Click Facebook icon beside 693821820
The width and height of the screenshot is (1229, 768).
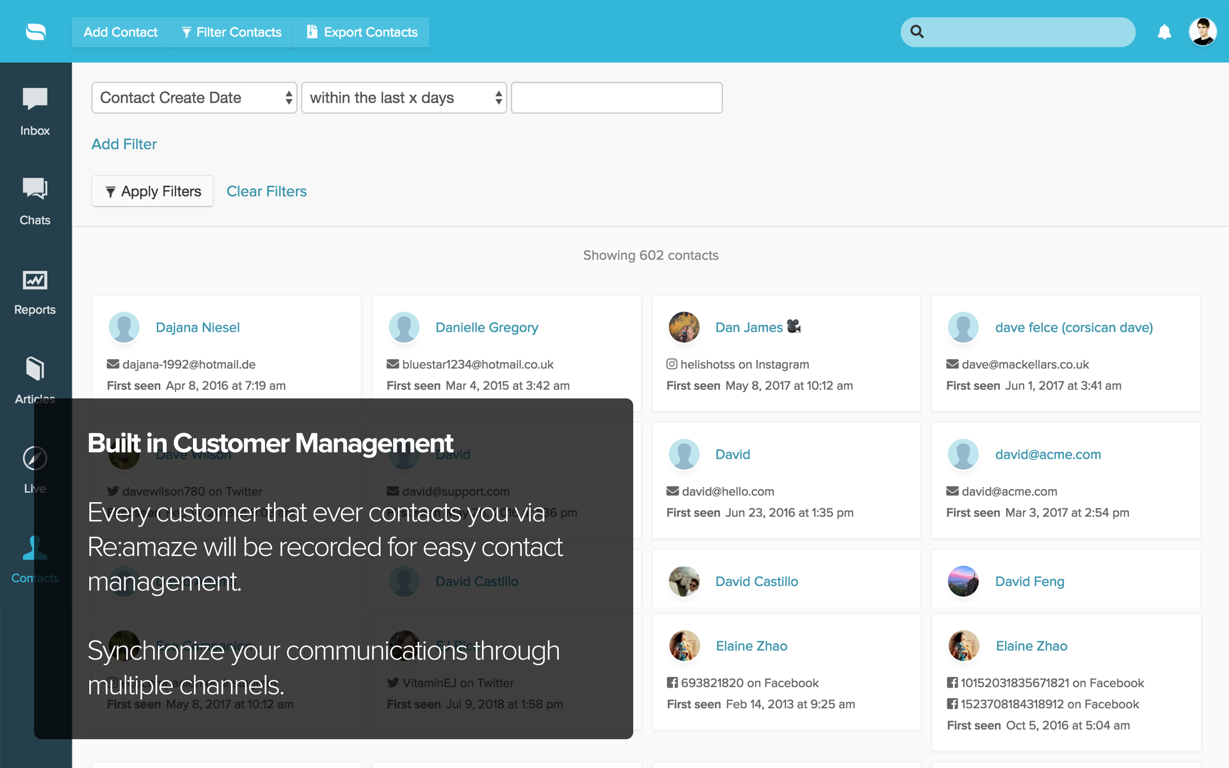click(673, 683)
